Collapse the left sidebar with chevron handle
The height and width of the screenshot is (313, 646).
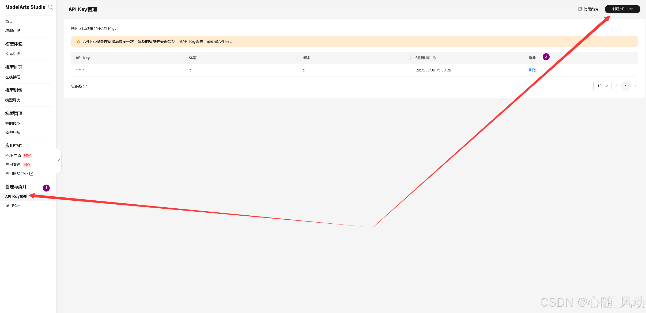click(59, 161)
